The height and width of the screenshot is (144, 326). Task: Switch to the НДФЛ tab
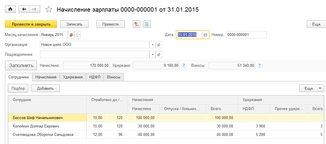tap(95, 77)
